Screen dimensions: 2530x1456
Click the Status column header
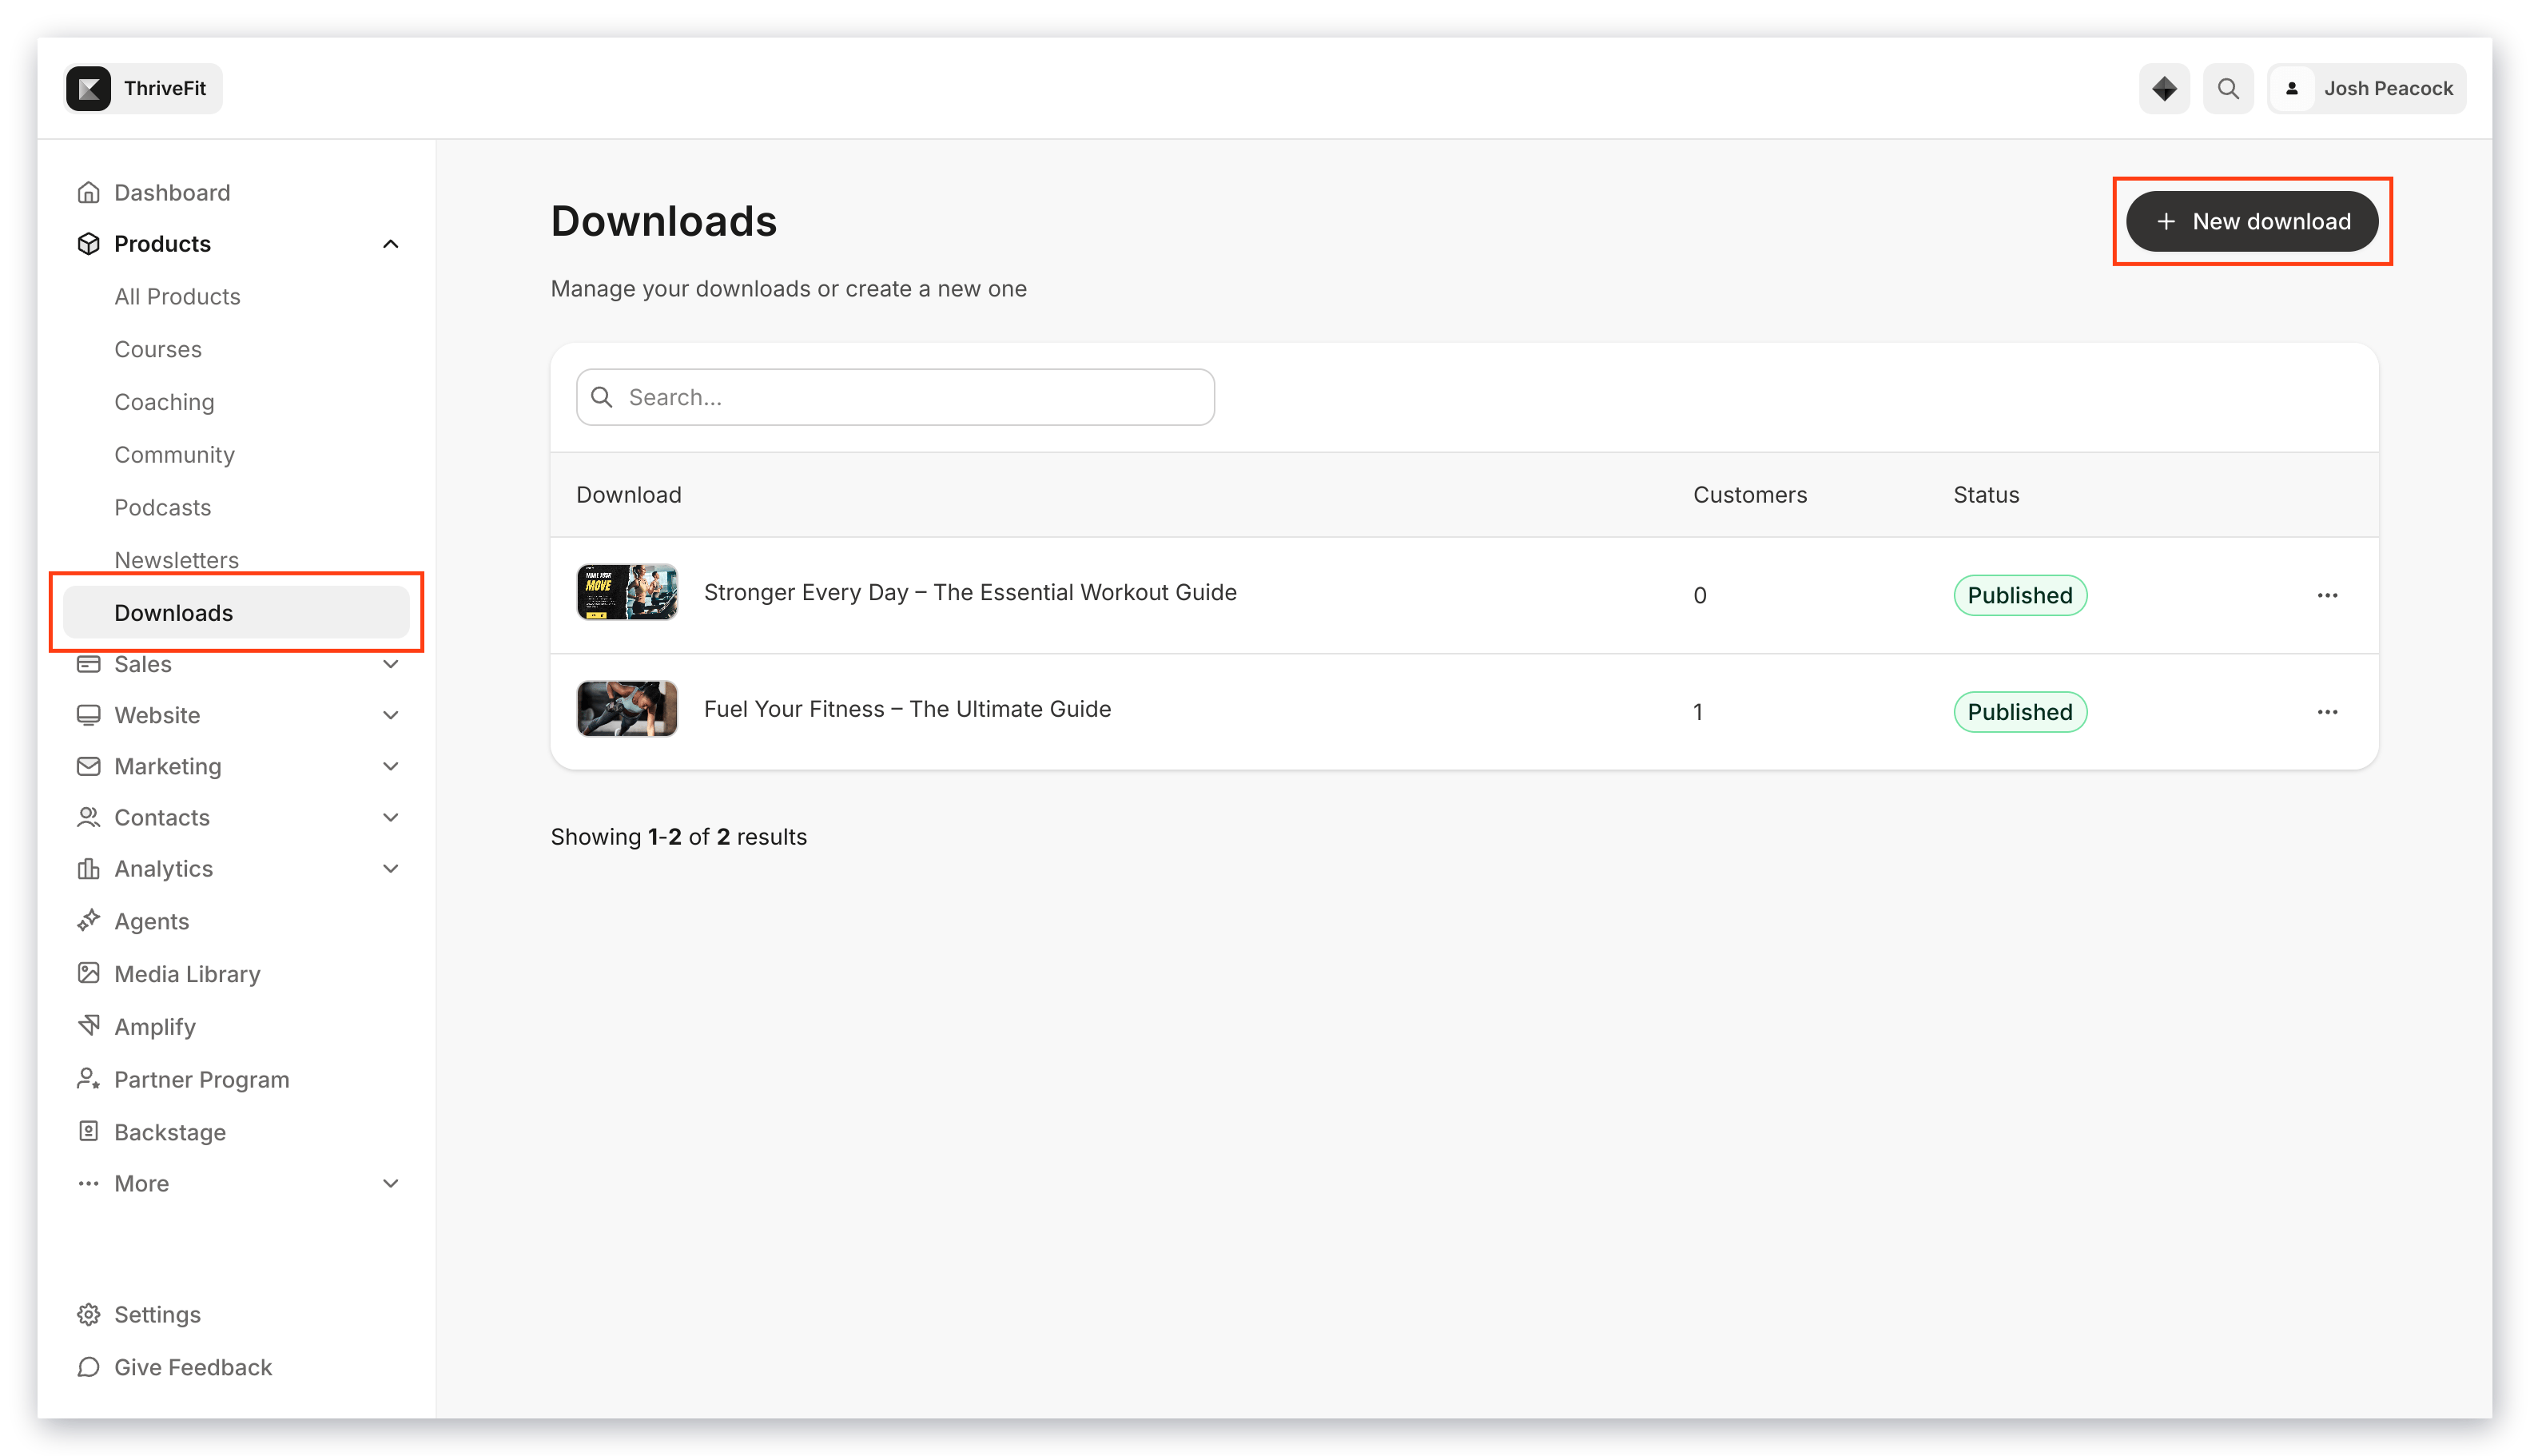click(1986, 495)
